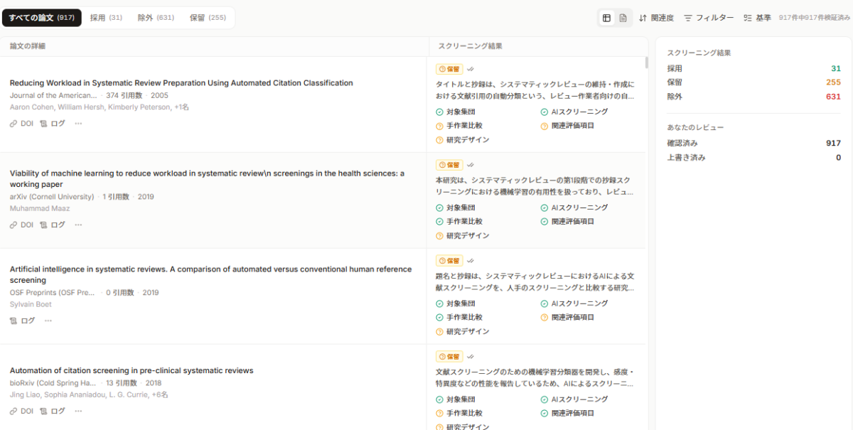Click 関連評価項目 check icon in Automation of citation row
The height and width of the screenshot is (430, 853).
coord(544,414)
